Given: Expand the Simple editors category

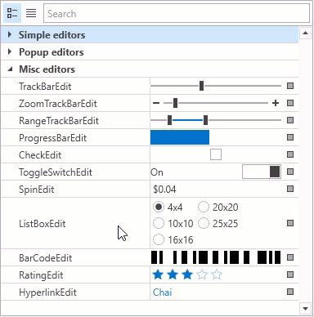Looking at the screenshot, I should point(10,34).
